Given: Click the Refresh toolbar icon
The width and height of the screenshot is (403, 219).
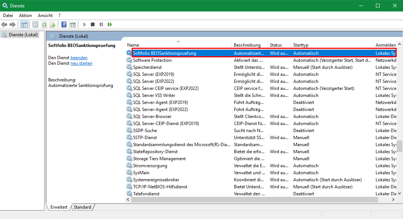Looking at the screenshot, I should [x=44, y=24].
